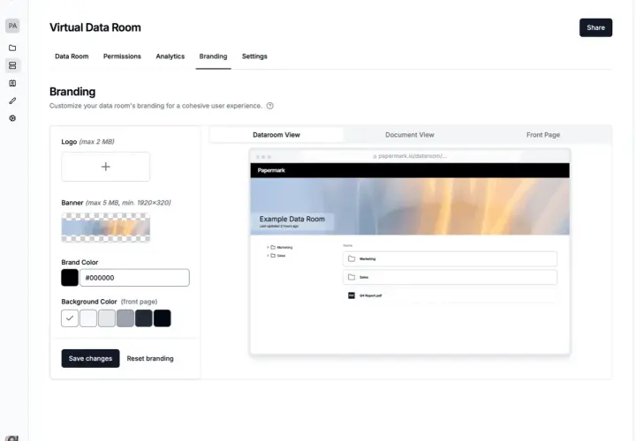This screenshot has height=441, width=636.
Task: Open the documents folder icon in sidebar
Action: [x=12, y=48]
